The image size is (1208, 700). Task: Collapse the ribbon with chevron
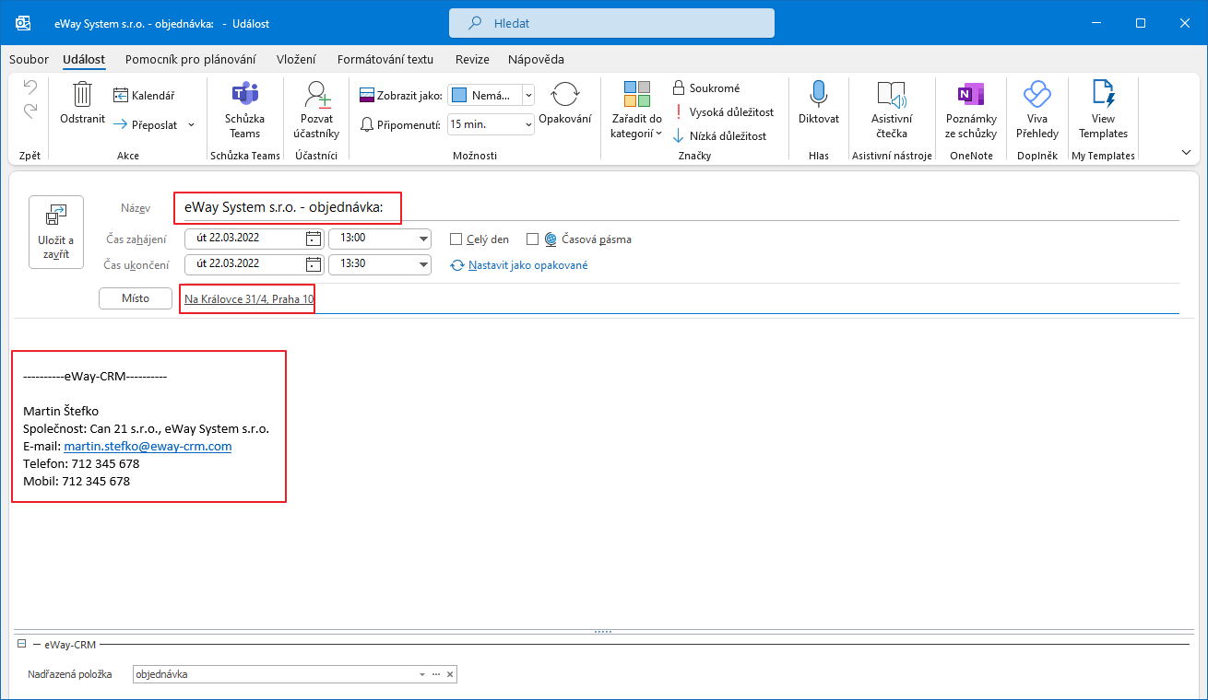tap(1186, 152)
